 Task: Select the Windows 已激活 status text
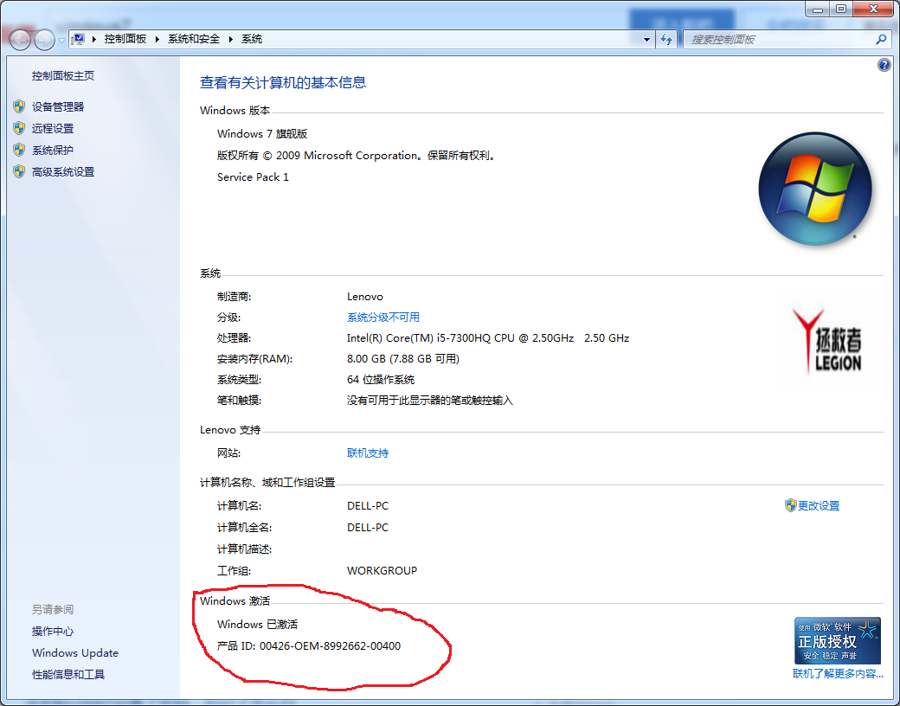pyautogui.click(x=257, y=625)
